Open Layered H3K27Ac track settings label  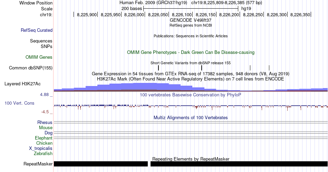(22, 84)
